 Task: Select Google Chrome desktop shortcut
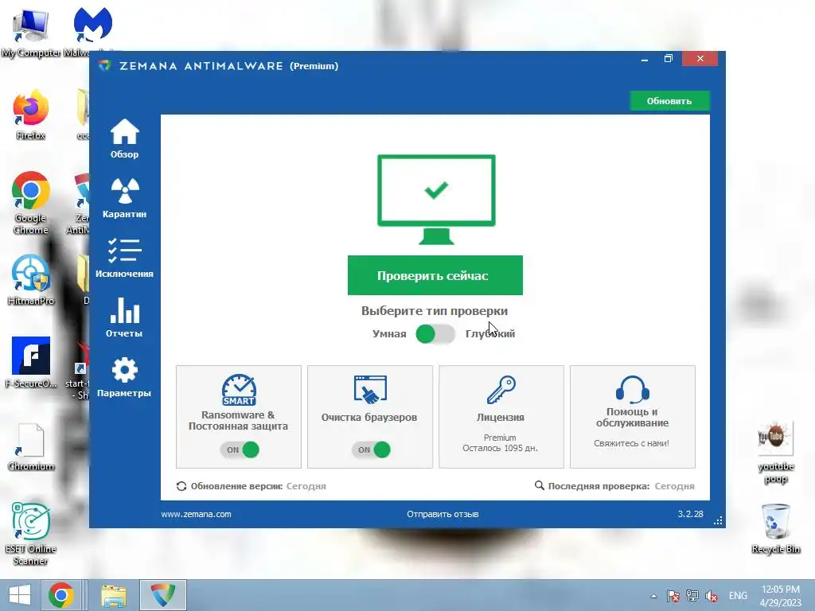pos(31,203)
